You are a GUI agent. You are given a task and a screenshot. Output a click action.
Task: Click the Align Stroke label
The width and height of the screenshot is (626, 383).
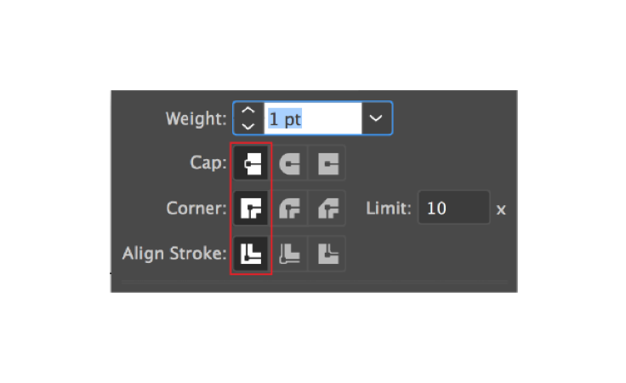pos(174,253)
